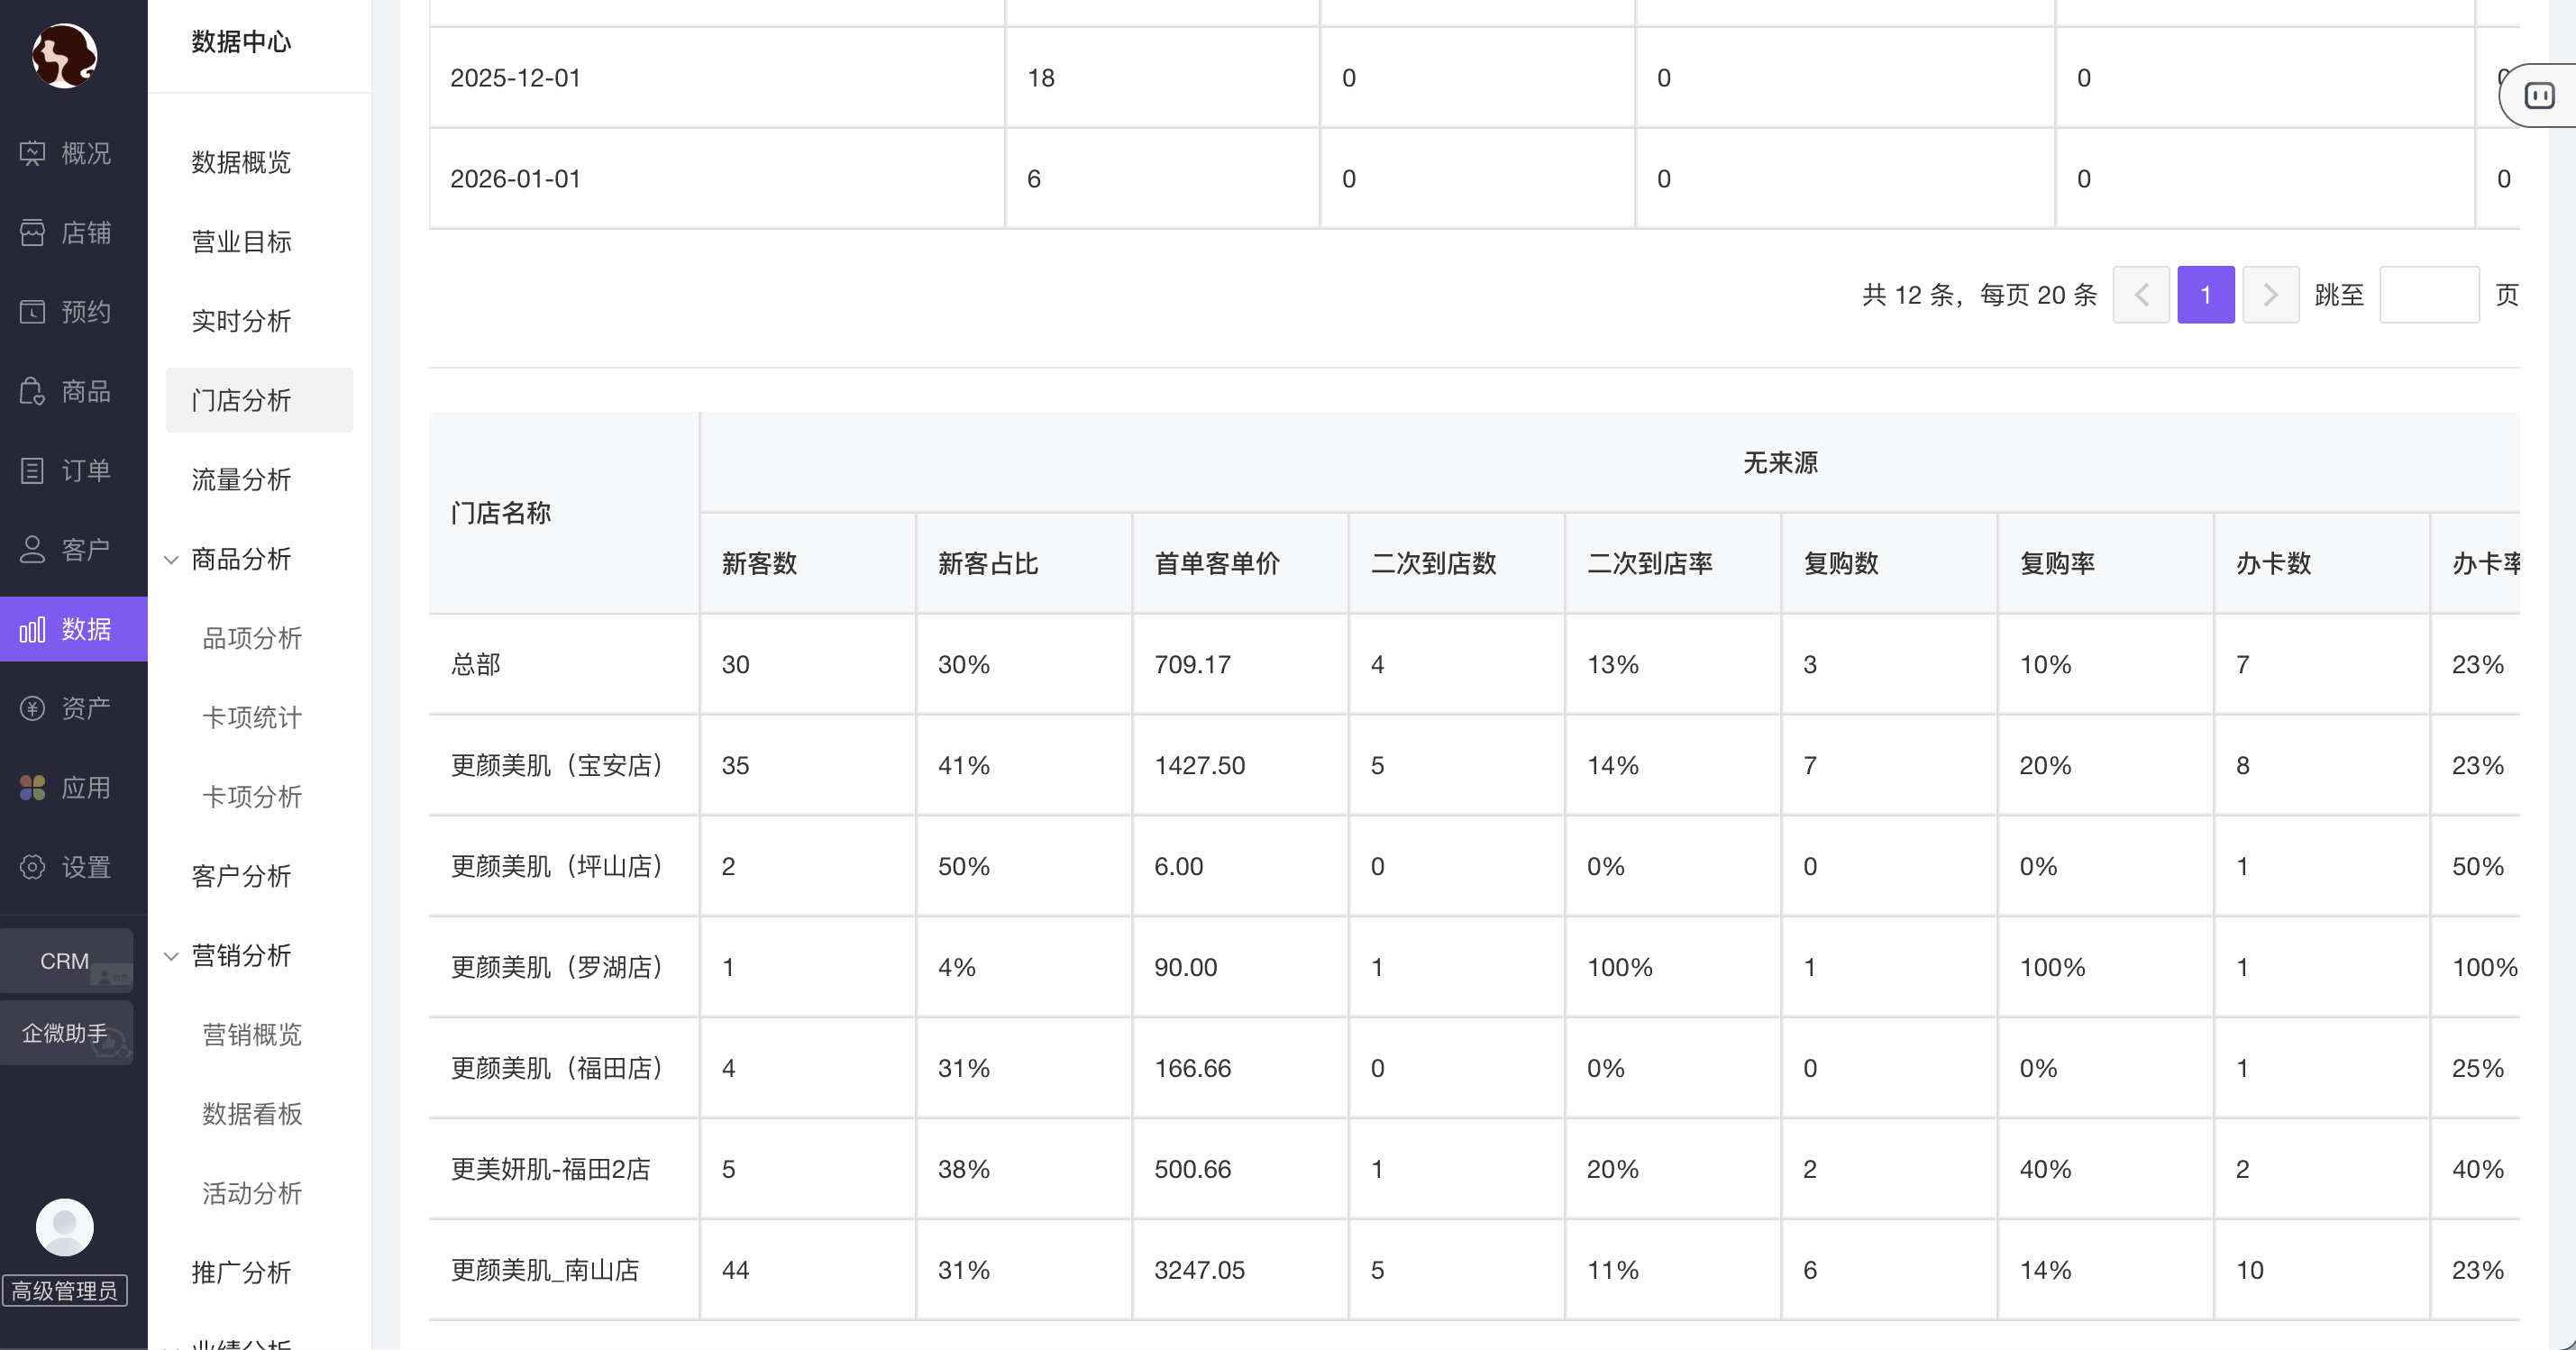This screenshot has width=2576, height=1350.
Task: Select page 1 in pagination
Action: pos(2205,295)
